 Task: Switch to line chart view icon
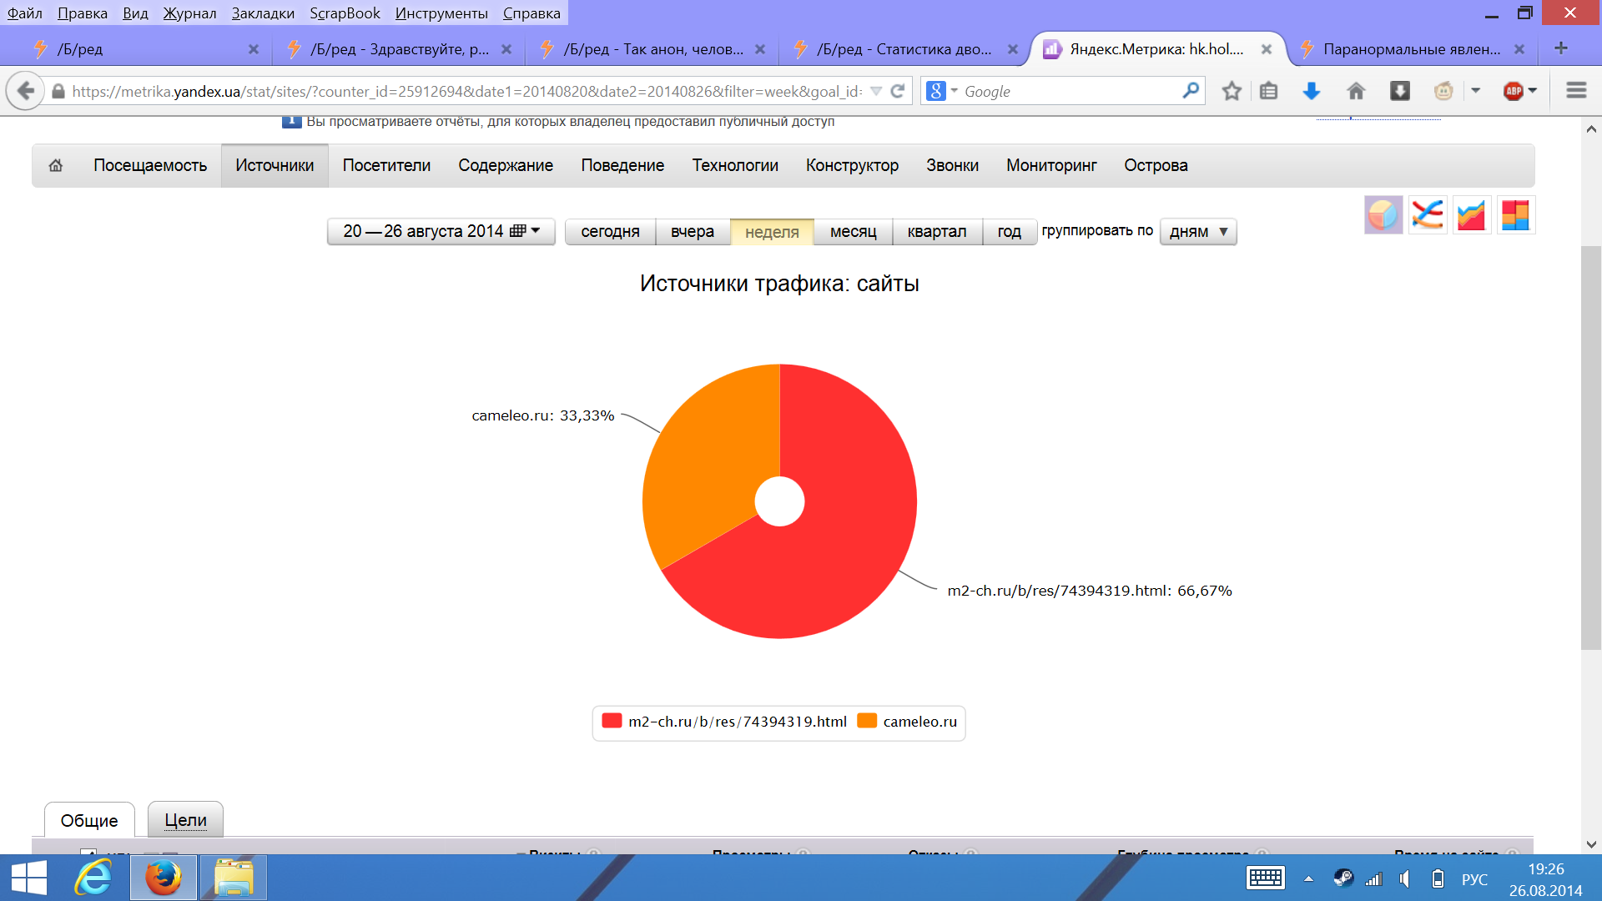[1427, 215]
